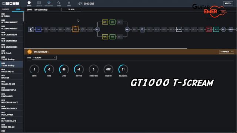This screenshot has width=237, height=133.
Task: Open the Editor view icon
Action: [29, 4]
